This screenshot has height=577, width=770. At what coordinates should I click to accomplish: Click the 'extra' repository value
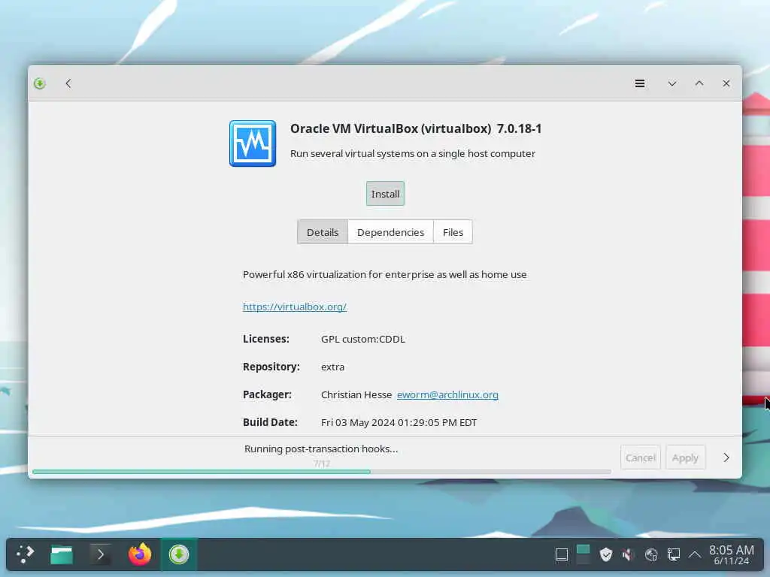click(332, 367)
